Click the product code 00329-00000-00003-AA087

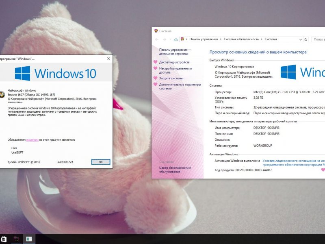coord(253,170)
